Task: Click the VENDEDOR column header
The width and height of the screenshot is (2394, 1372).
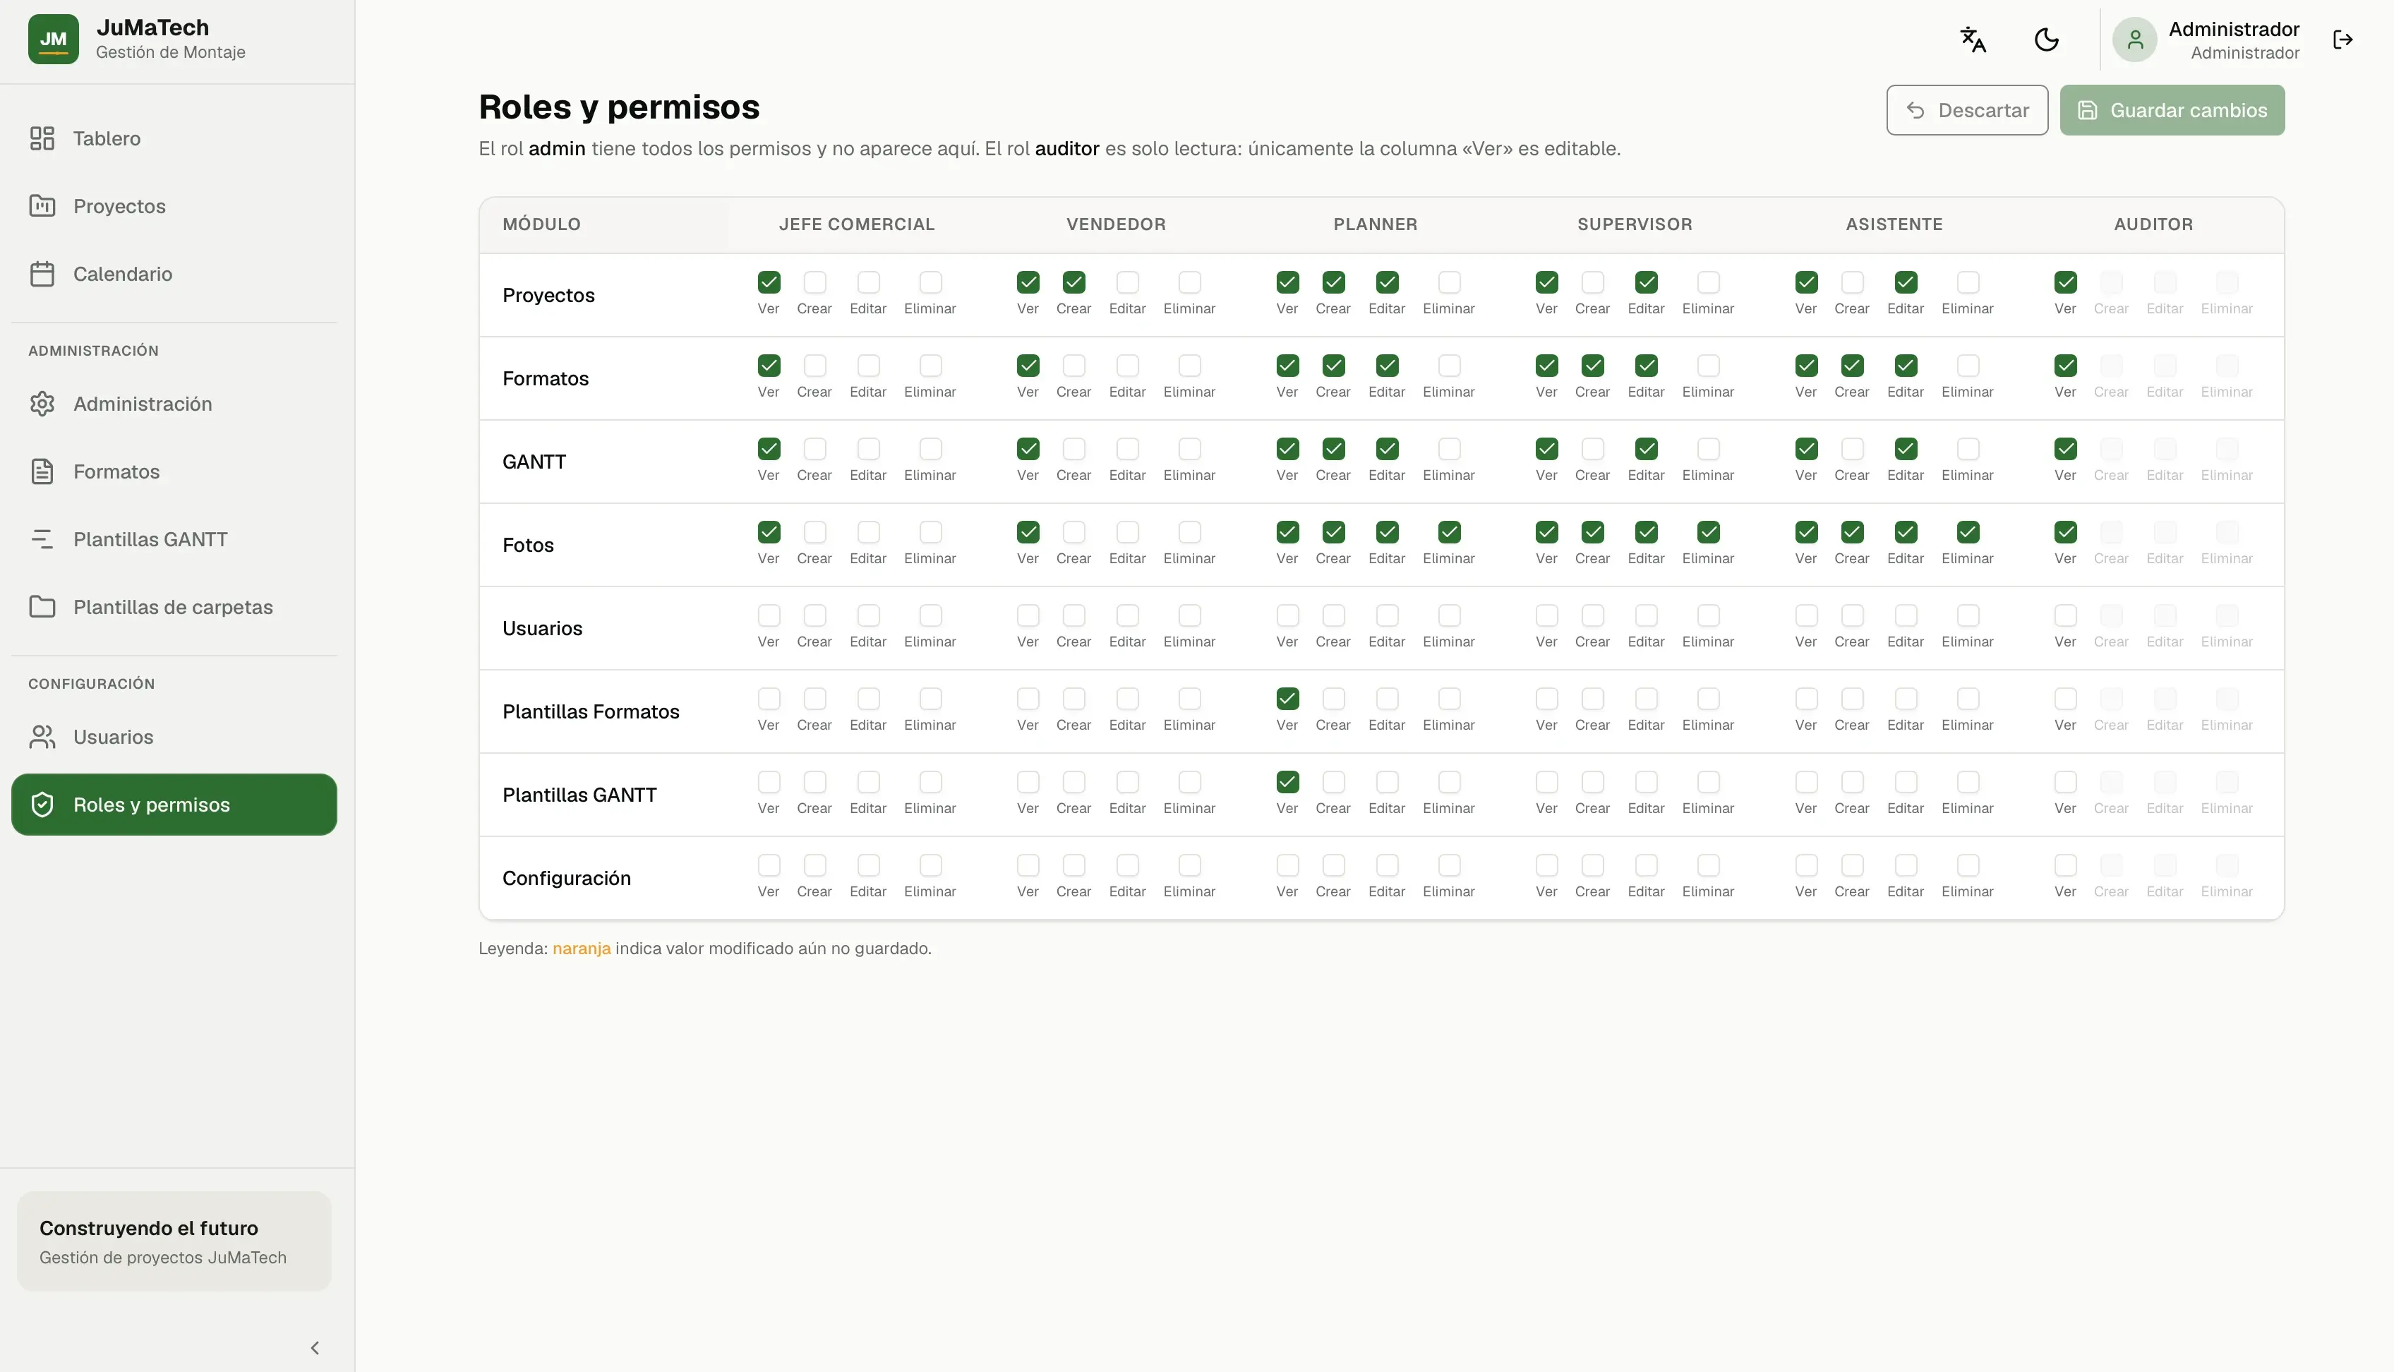Action: point(1116,224)
